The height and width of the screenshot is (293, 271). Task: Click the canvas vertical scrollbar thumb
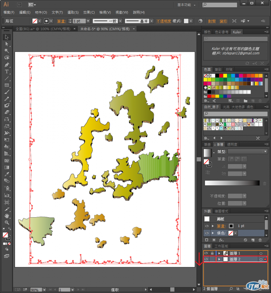click(x=199, y=159)
